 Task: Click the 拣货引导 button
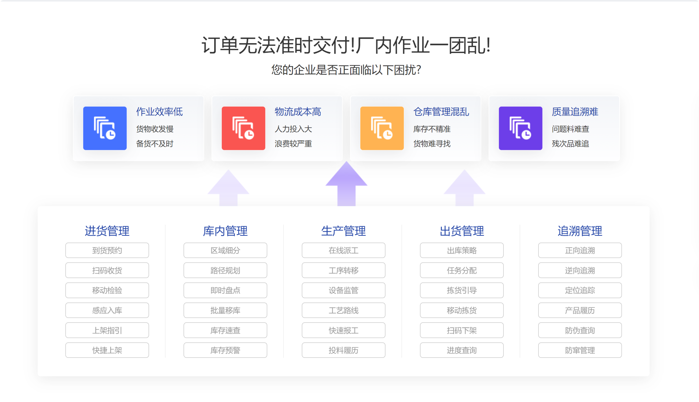[x=462, y=290]
